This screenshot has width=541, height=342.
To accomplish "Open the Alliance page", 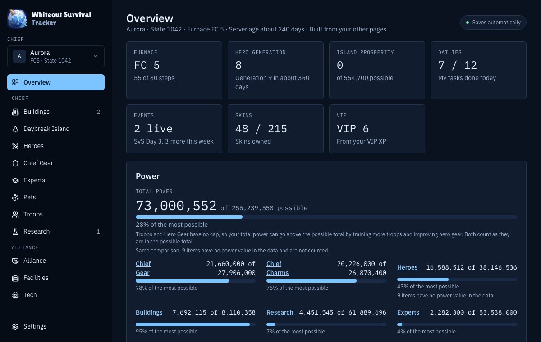I will [x=56, y=261].
